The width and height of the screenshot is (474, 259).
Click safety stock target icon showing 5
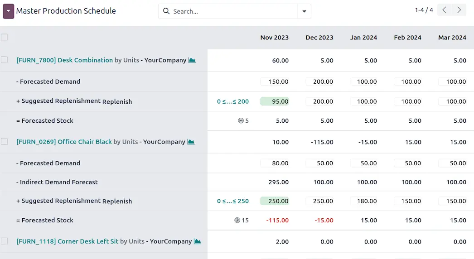[241, 121]
